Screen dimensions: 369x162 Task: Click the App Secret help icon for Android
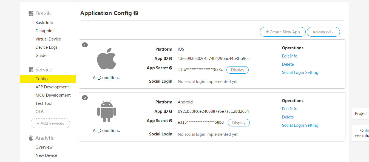[x=171, y=120]
